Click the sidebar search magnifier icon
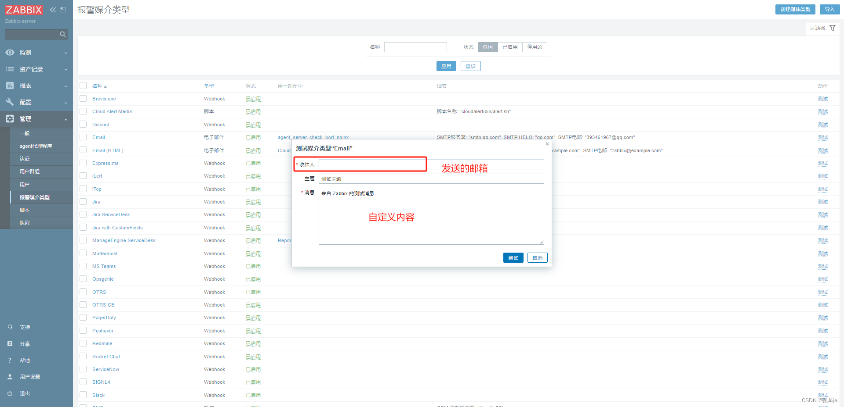Image resolution: width=844 pixels, height=407 pixels. (x=63, y=34)
